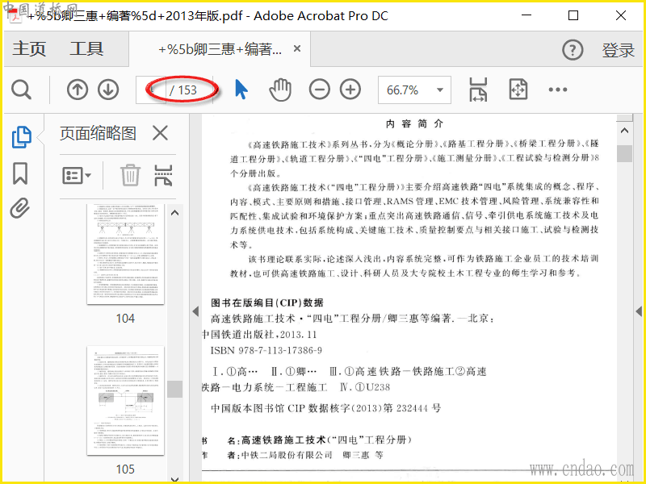Image resolution: width=646 pixels, height=484 pixels.
Task: Open the 工具 tab
Action: pos(86,49)
